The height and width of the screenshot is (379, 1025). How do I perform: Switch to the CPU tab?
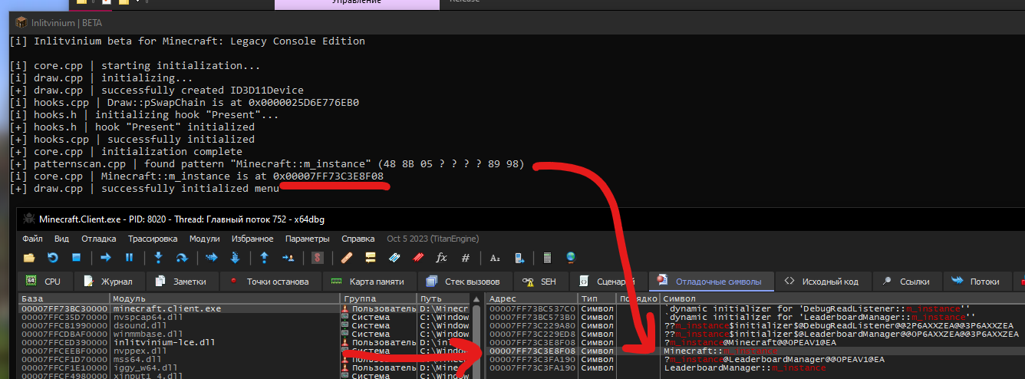44,282
